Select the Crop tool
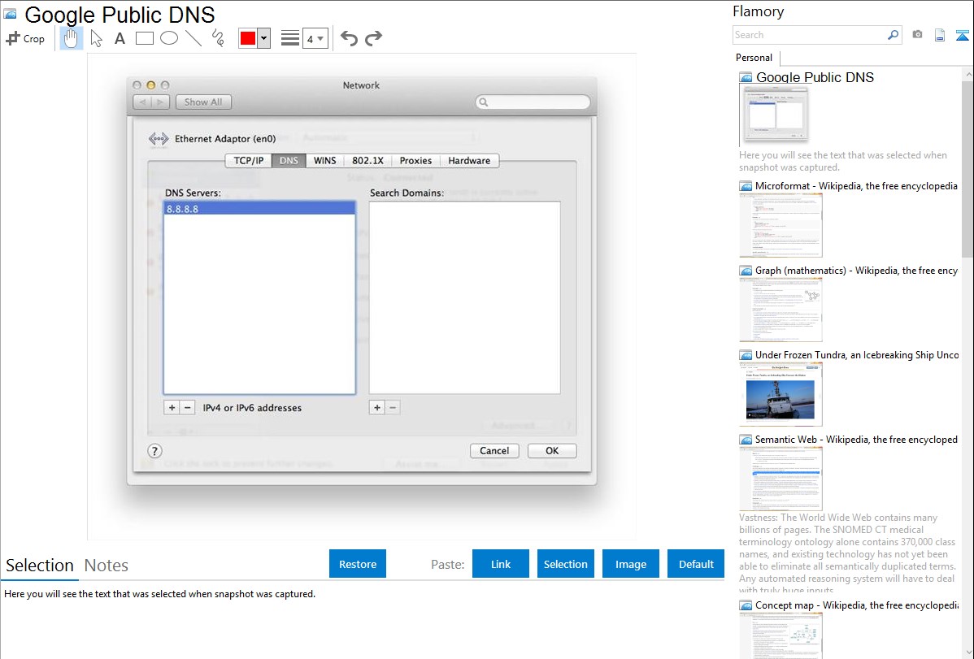The height and width of the screenshot is (659, 974). click(x=25, y=38)
